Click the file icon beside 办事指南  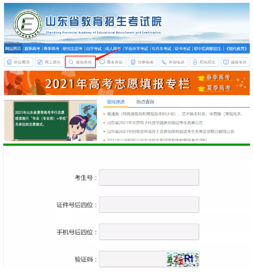tap(133, 62)
